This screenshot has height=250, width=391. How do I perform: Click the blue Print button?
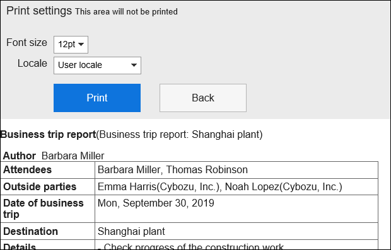[97, 98]
